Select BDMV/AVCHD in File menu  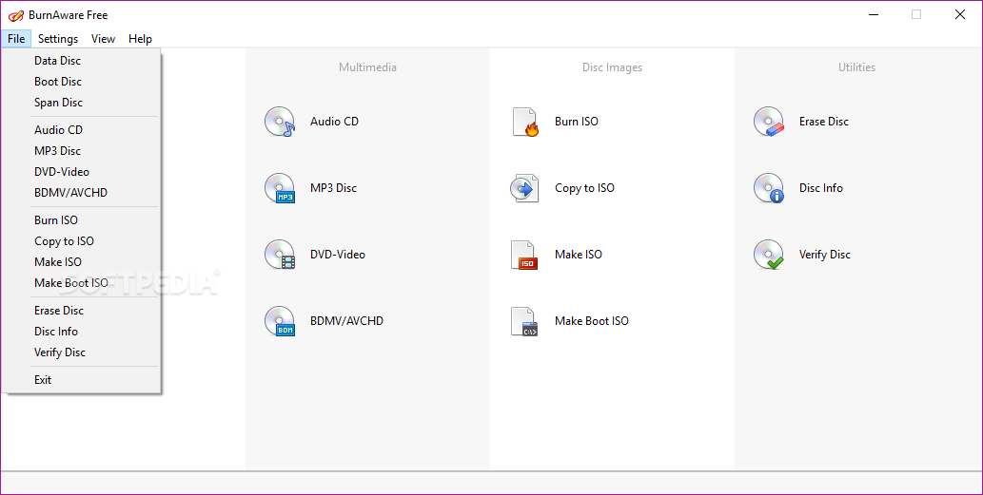click(82, 193)
